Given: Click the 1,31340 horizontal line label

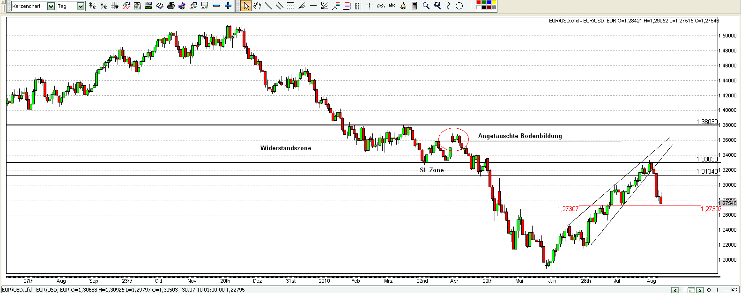Looking at the screenshot, I should pos(707,172).
